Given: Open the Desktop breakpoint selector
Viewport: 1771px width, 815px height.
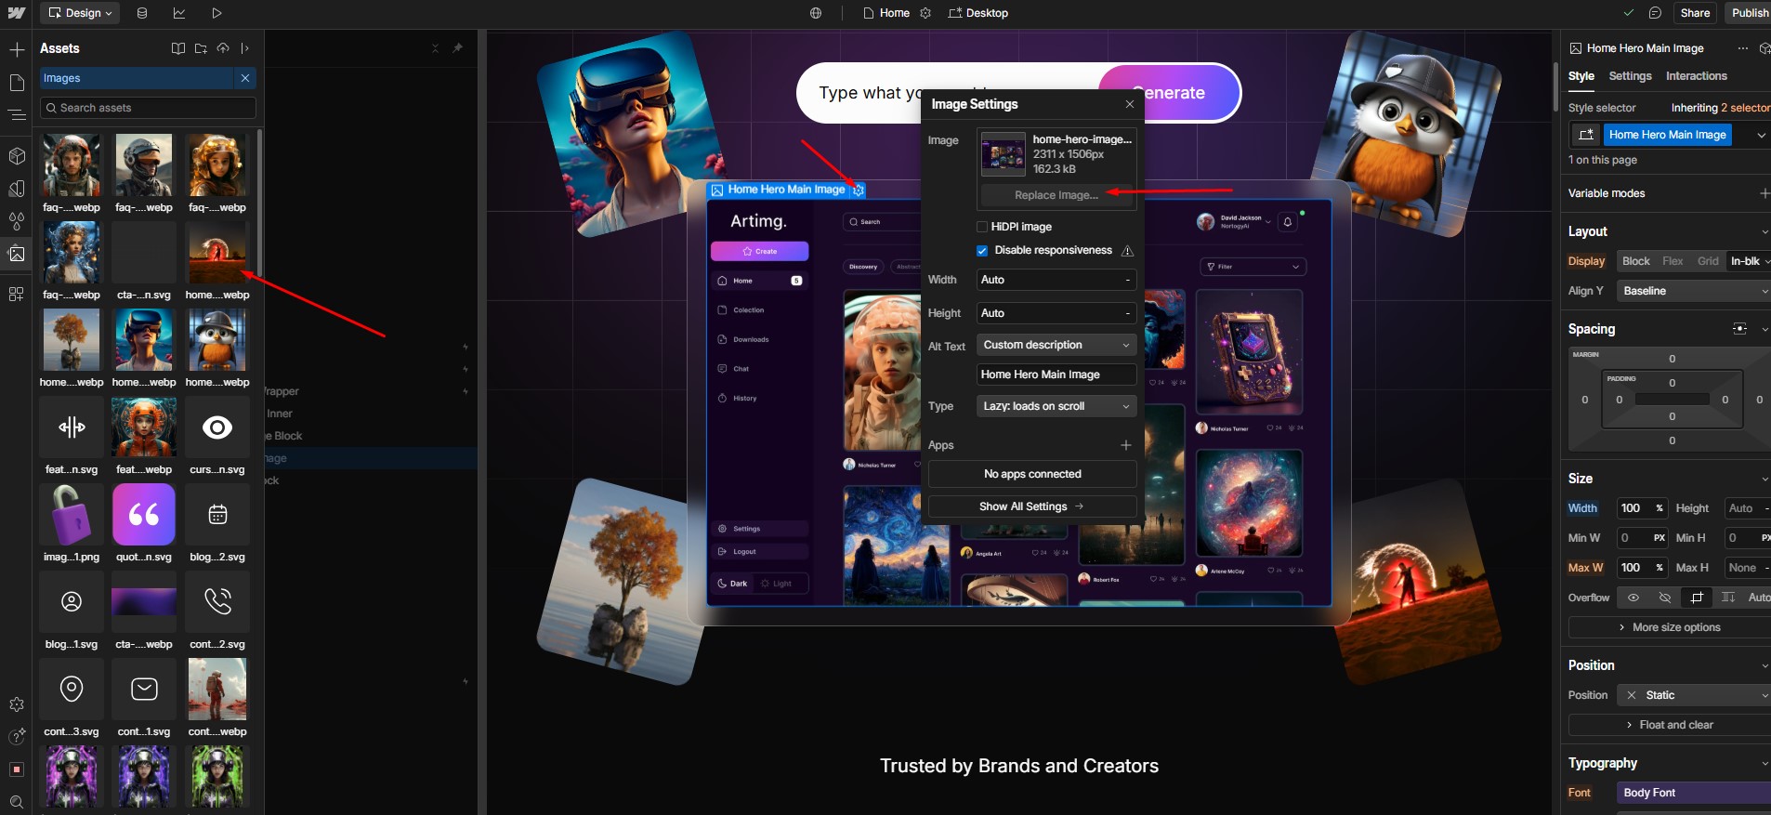Looking at the screenshot, I should pyautogui.click(x=977, y=13).
